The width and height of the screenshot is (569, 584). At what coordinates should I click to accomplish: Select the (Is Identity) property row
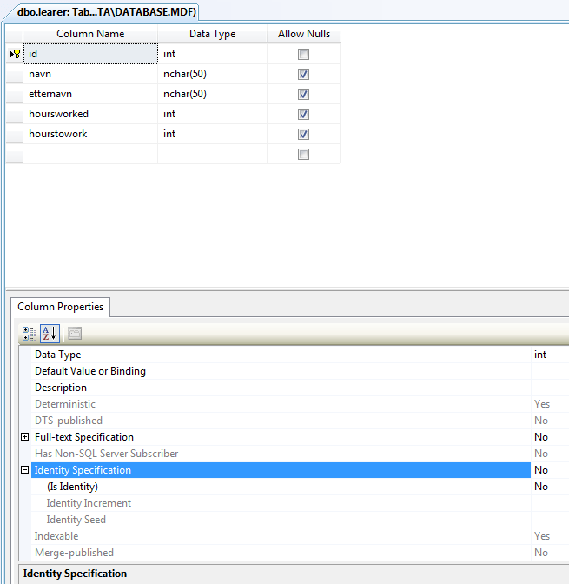(281, 487)
